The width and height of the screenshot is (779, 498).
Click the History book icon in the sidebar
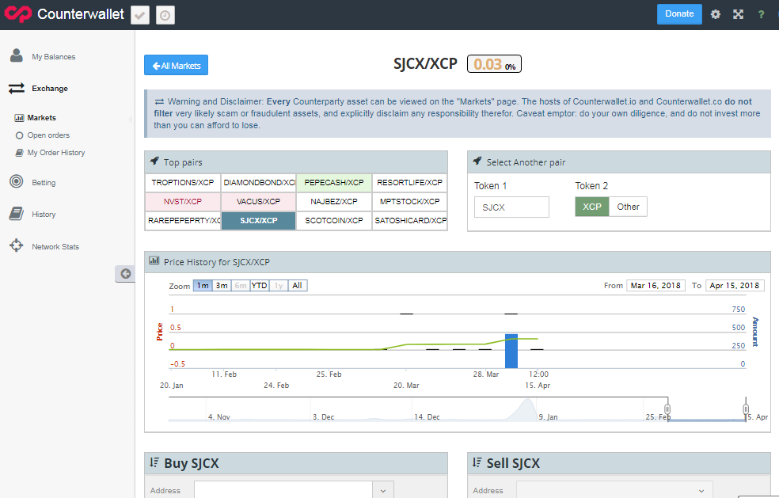pos(17,214)
